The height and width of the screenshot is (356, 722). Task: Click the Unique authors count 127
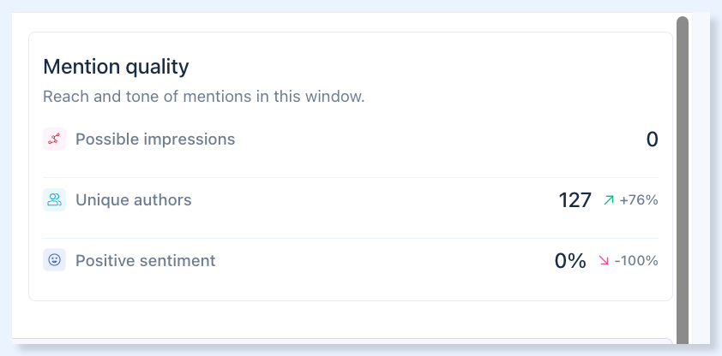(575, 200)
